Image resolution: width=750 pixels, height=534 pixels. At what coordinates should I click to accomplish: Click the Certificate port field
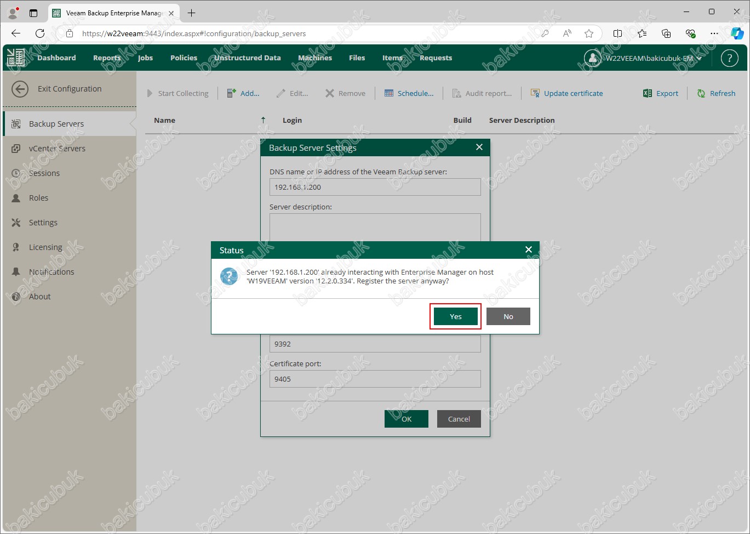(x=375, y=379)
